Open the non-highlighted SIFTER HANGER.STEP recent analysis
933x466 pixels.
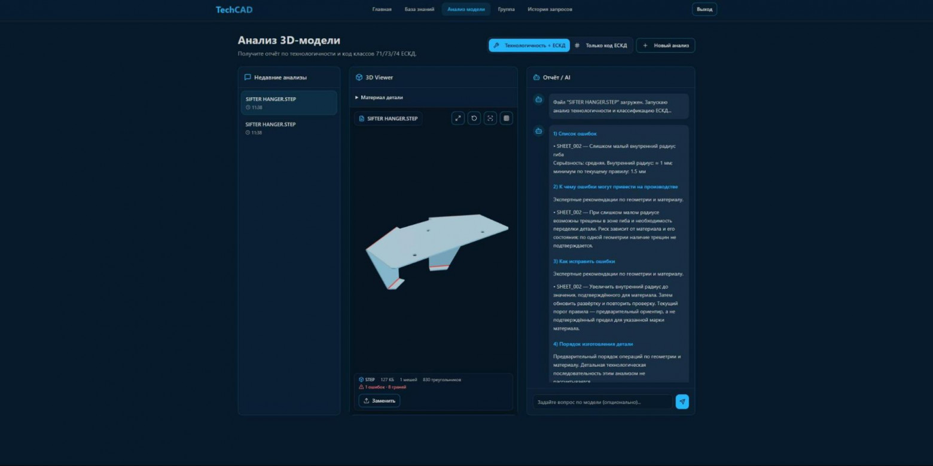(x=289, y=128)
